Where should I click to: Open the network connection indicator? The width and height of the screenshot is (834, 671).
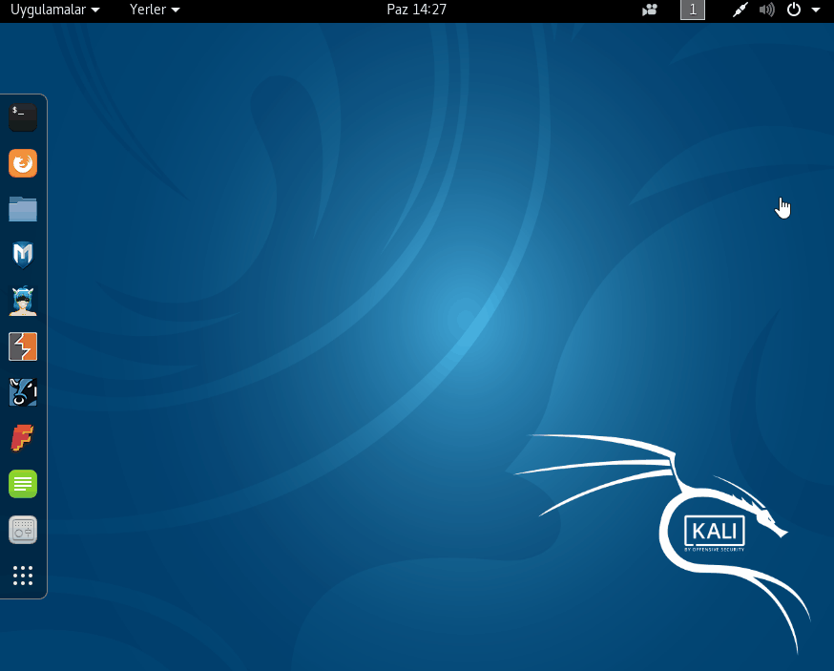click(x=740, y=10)
